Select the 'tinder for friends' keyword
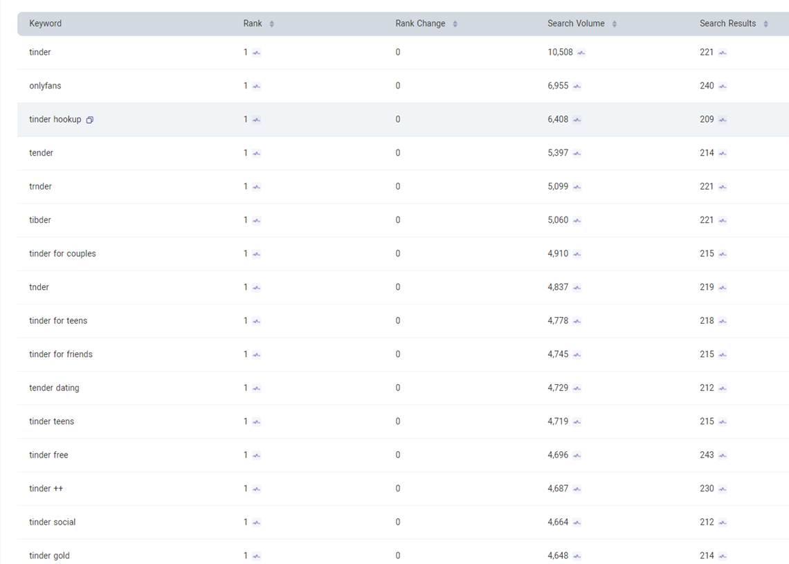 click(x=61, y=354)
